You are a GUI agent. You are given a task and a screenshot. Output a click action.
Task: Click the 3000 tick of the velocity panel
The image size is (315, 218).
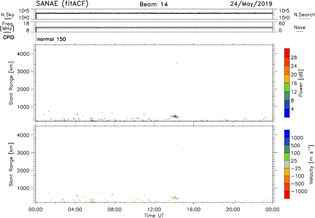coord(23,153)
